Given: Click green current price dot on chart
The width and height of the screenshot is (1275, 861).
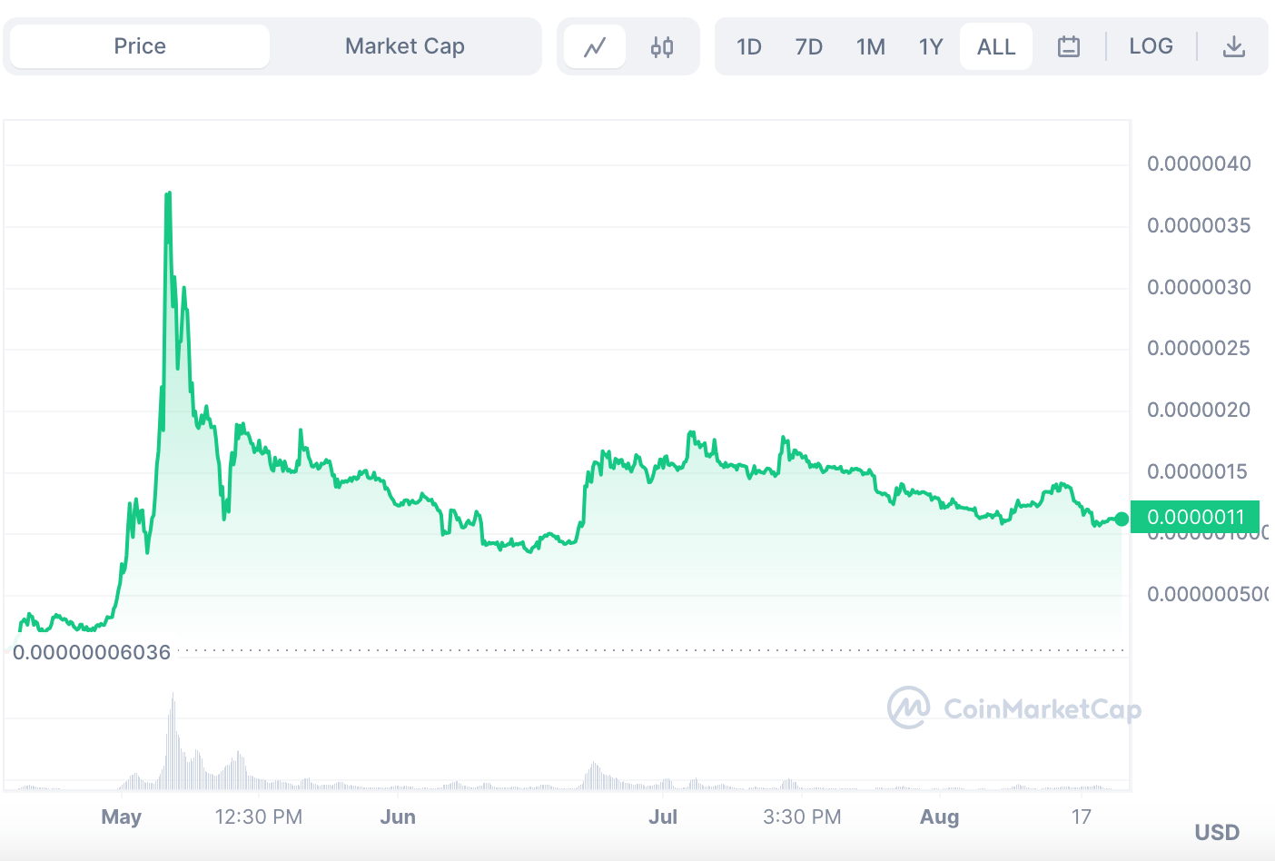Looking at the screenshot, I should click(1122, 519).
